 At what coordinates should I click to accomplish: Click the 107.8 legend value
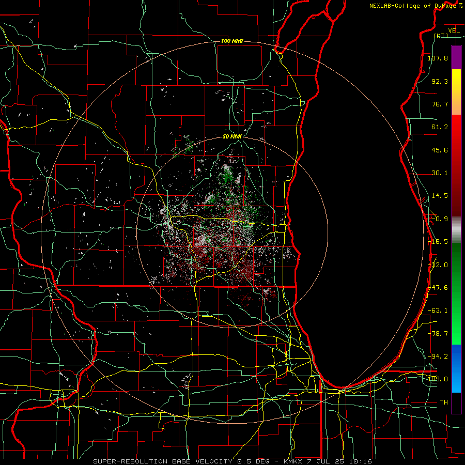pos(438,58)
